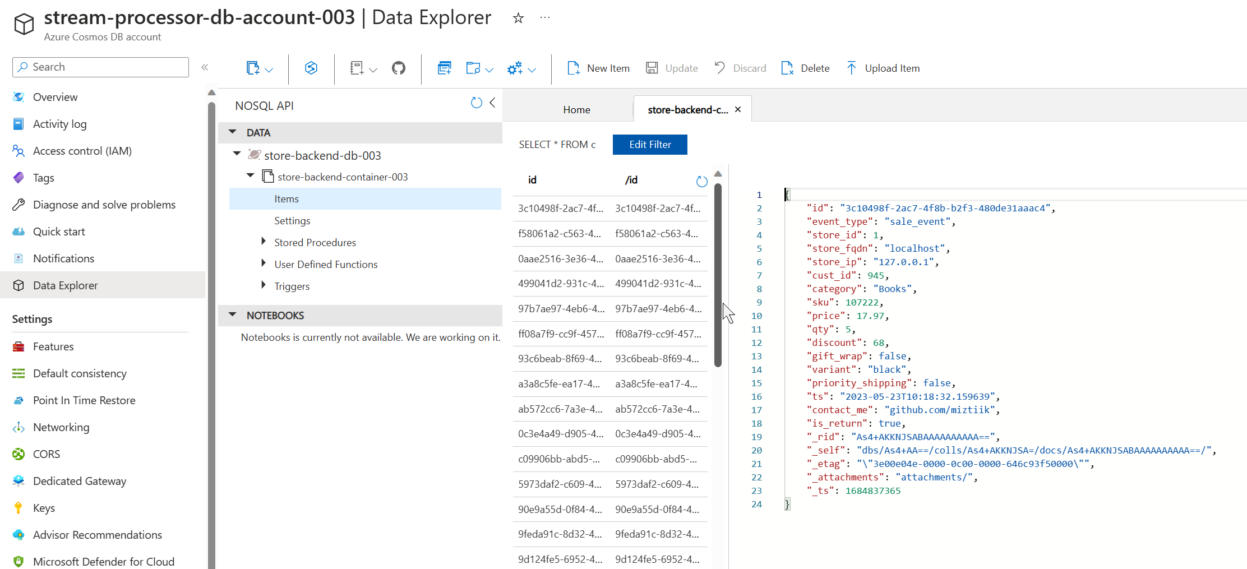The height and width of the screenshot is (569, 1247).
Task: Click the Synapse Link icon
Action: [x=311, y=68]
